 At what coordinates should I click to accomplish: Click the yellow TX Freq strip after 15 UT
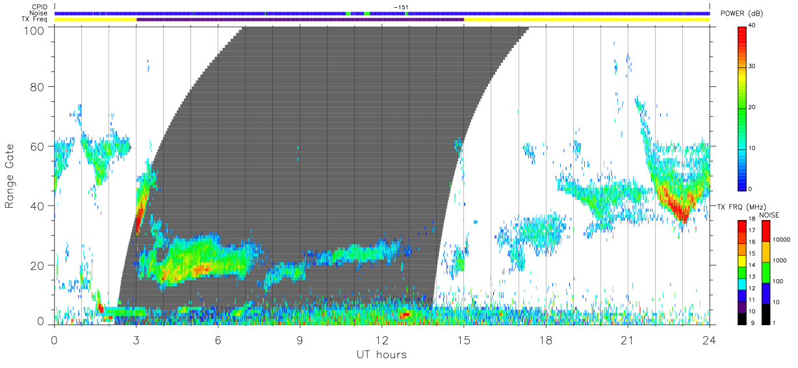[587, 19]
